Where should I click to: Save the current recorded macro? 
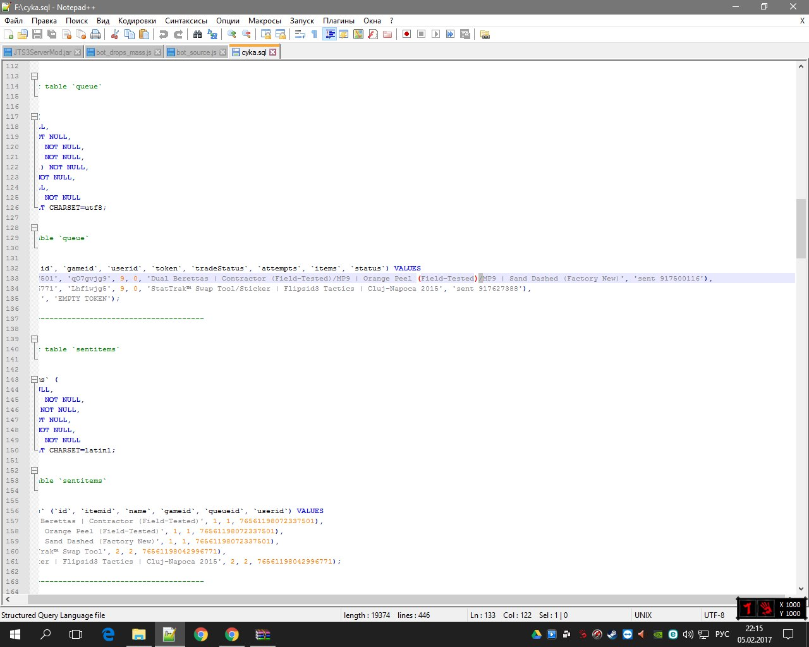(465, 34)
